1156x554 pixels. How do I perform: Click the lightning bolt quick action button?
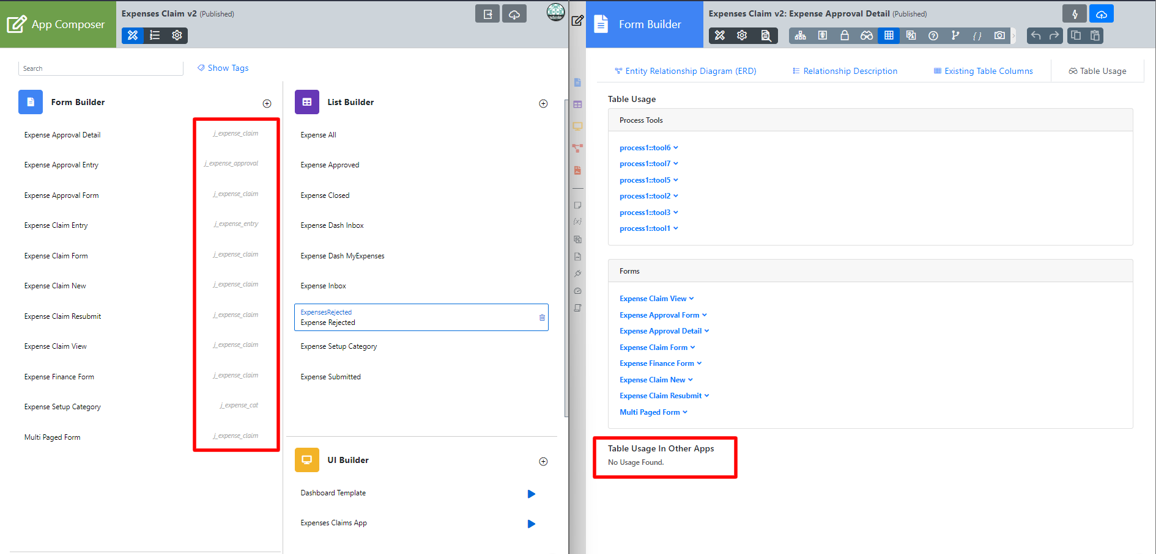point(1075,14)
